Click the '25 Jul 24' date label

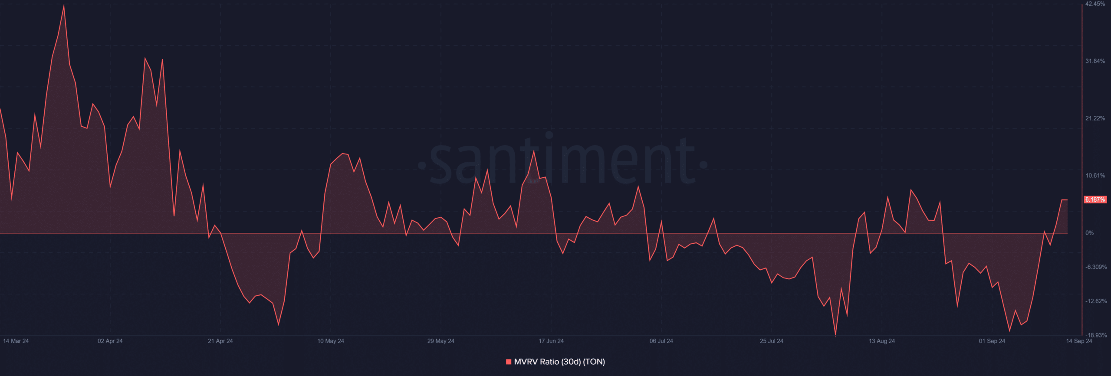772,341
